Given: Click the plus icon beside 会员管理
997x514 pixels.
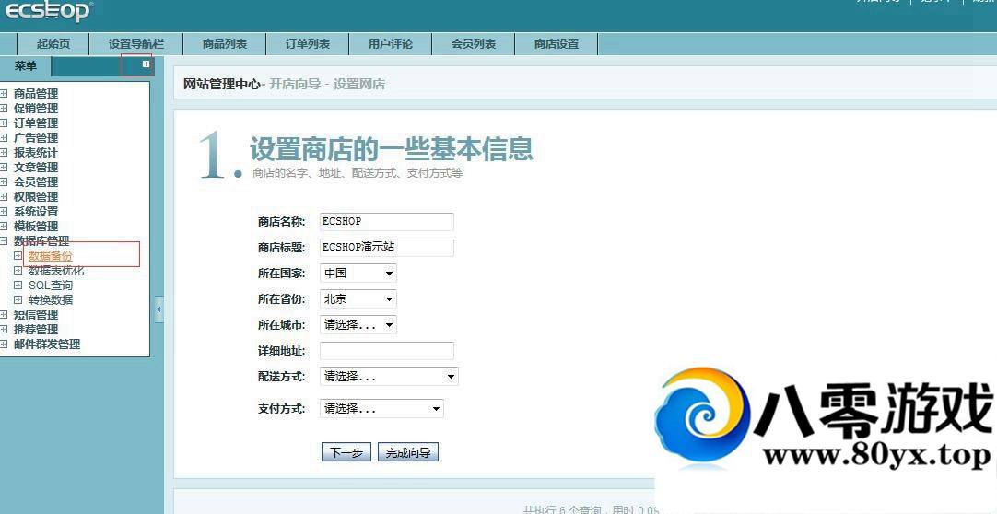Looking at the screenshot, I should [5, 181].
